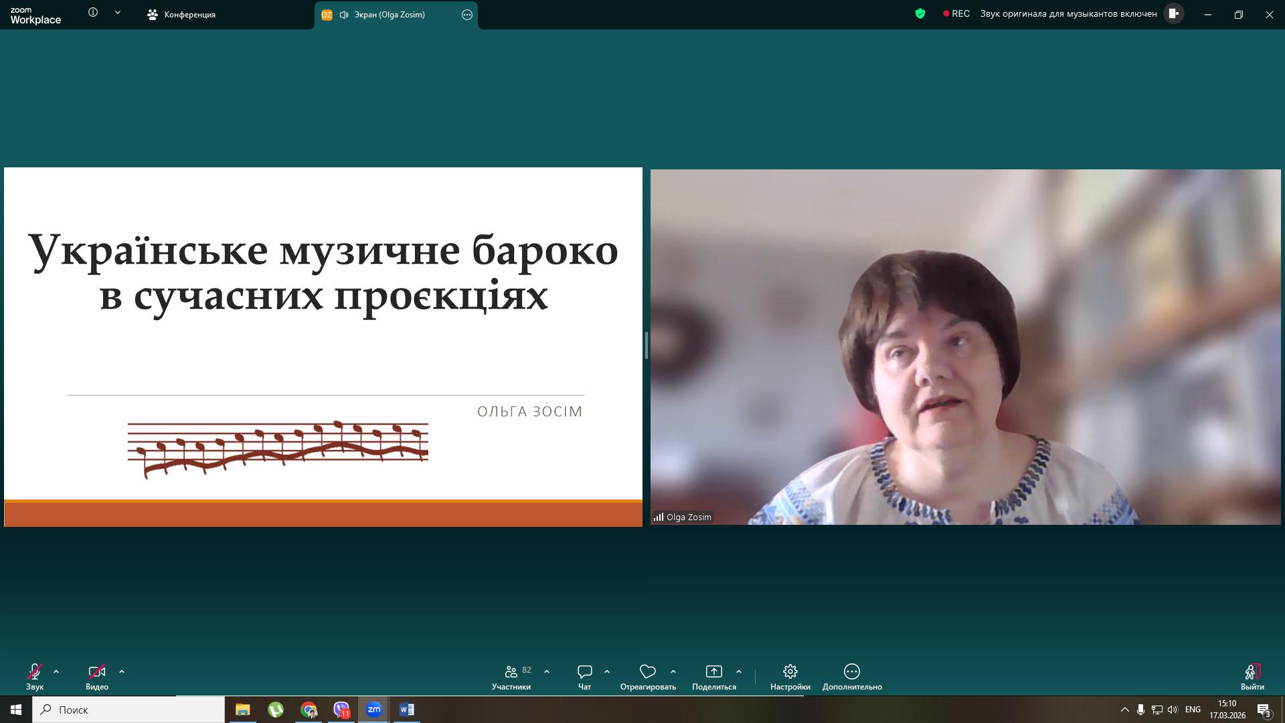Turn on the video camera
Image resolution: width=1285 pixels, height=723 pixels.
[x=96, y=671]
